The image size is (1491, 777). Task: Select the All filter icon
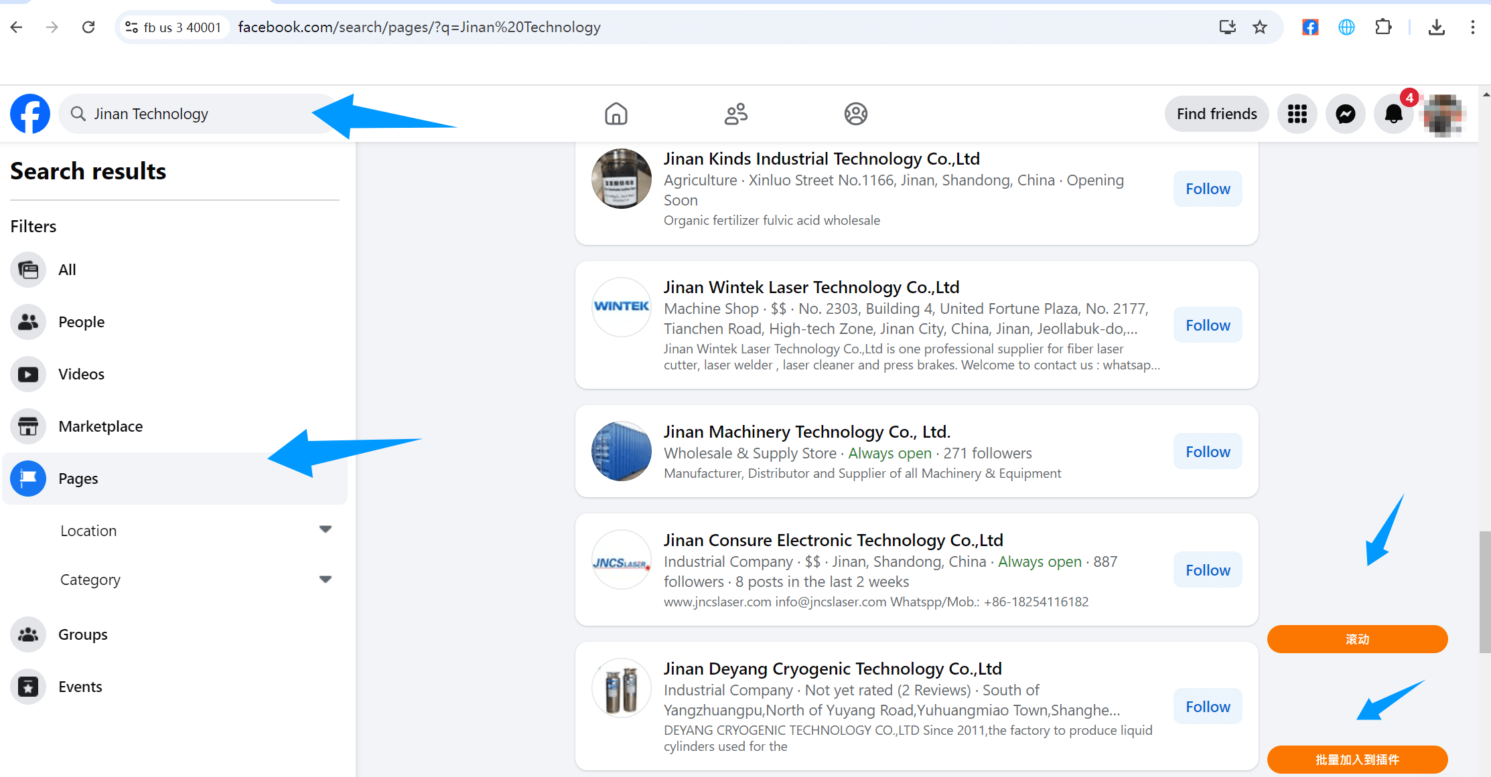click(28, 270)
